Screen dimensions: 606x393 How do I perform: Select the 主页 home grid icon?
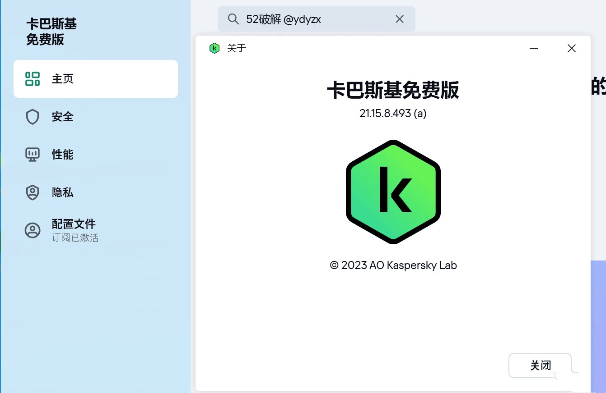[32, 78]
